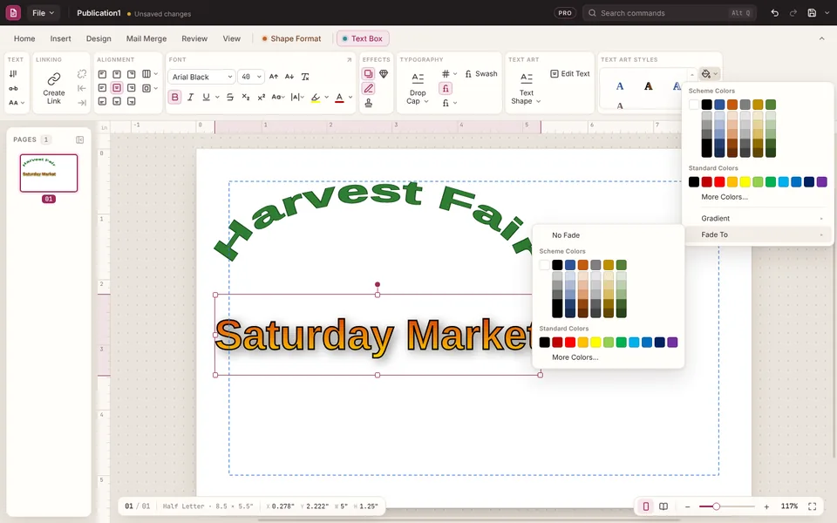Toggle bold formatting
This screenshot has width=837, height=523.
click(175, 97)
